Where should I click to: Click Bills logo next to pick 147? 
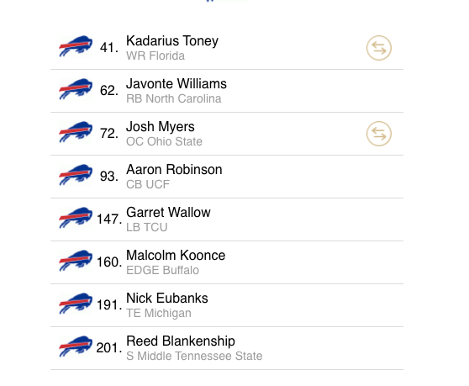[76, 218]
